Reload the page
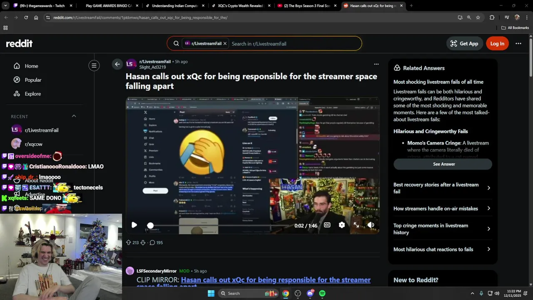 click(26, 17)
